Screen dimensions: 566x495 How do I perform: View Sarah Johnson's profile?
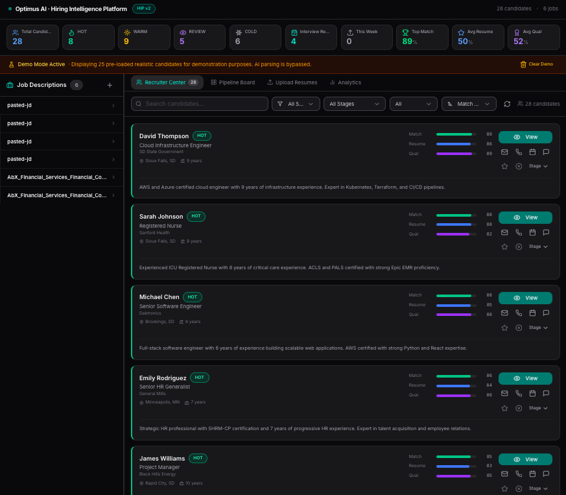tap(525, 217)
